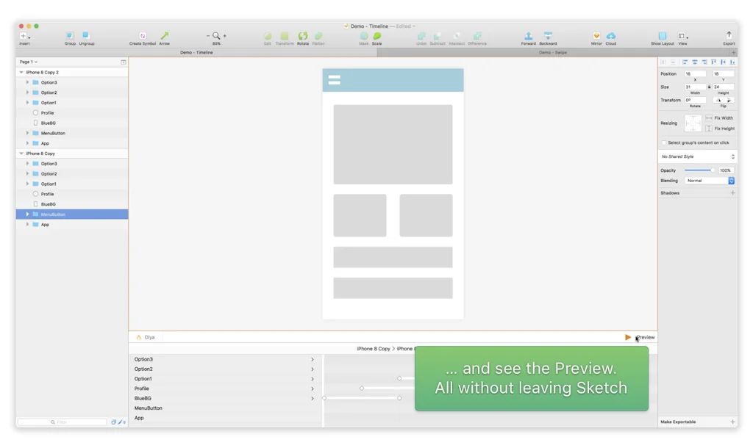The height and width of the screenshot is (448, 753).
Task: Toggle the Fix Width resizing option
Action: (709, 118)
